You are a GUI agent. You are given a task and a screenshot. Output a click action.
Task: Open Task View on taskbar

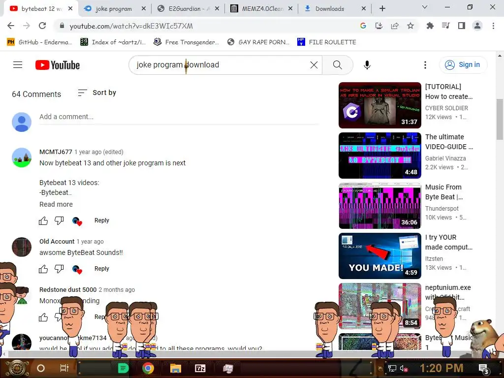64,368
